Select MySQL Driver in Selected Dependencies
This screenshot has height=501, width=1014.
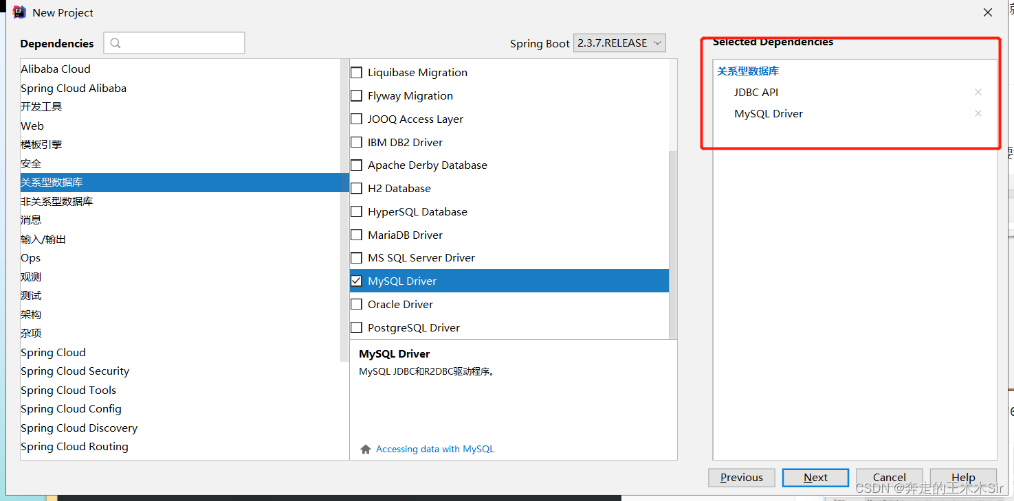click(x=769, y=114)
